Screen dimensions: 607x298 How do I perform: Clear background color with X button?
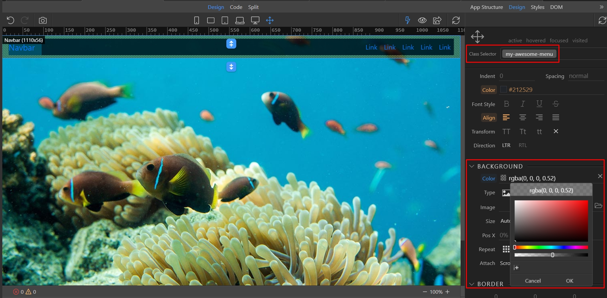pos(600,176)
